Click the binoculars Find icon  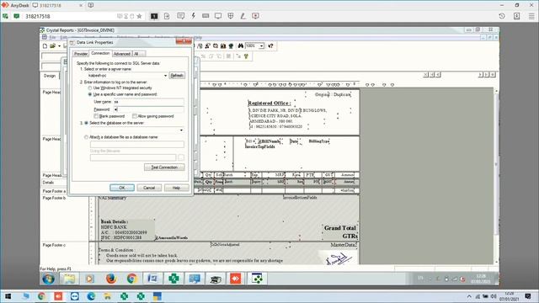pos(241,45)
